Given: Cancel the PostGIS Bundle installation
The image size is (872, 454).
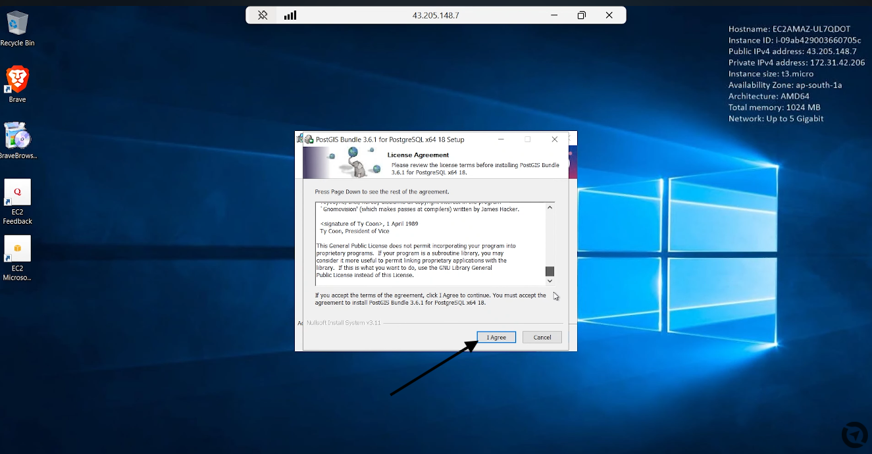Looking at the screenshot, I should coord(542,337).
